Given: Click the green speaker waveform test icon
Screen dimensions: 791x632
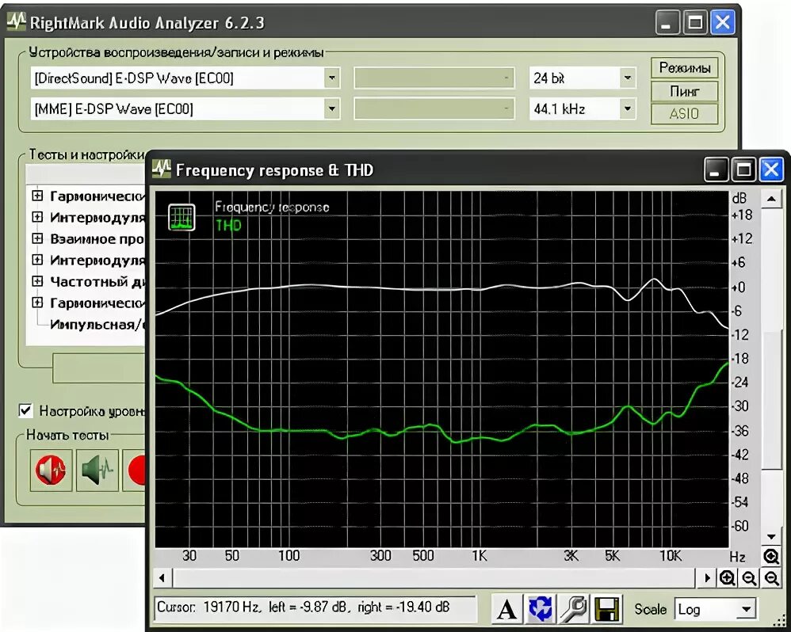Looking at the screenshot, I should (x=97, y=470).
